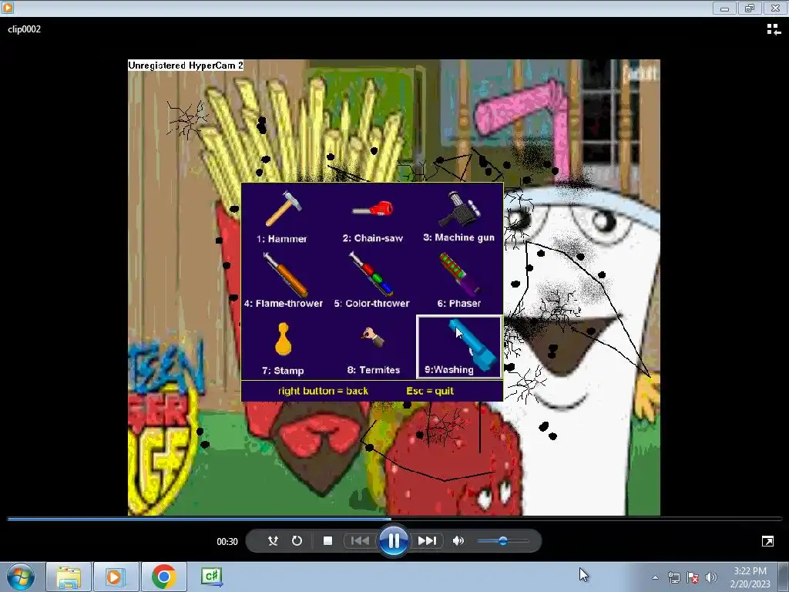Open Action Center flag icon
The width and height of the screenshot is (789, 592).
pos(693,577)
